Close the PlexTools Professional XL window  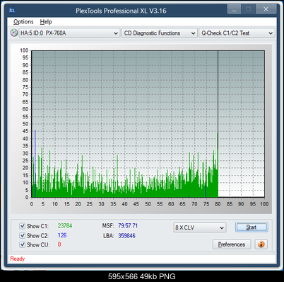266,9
